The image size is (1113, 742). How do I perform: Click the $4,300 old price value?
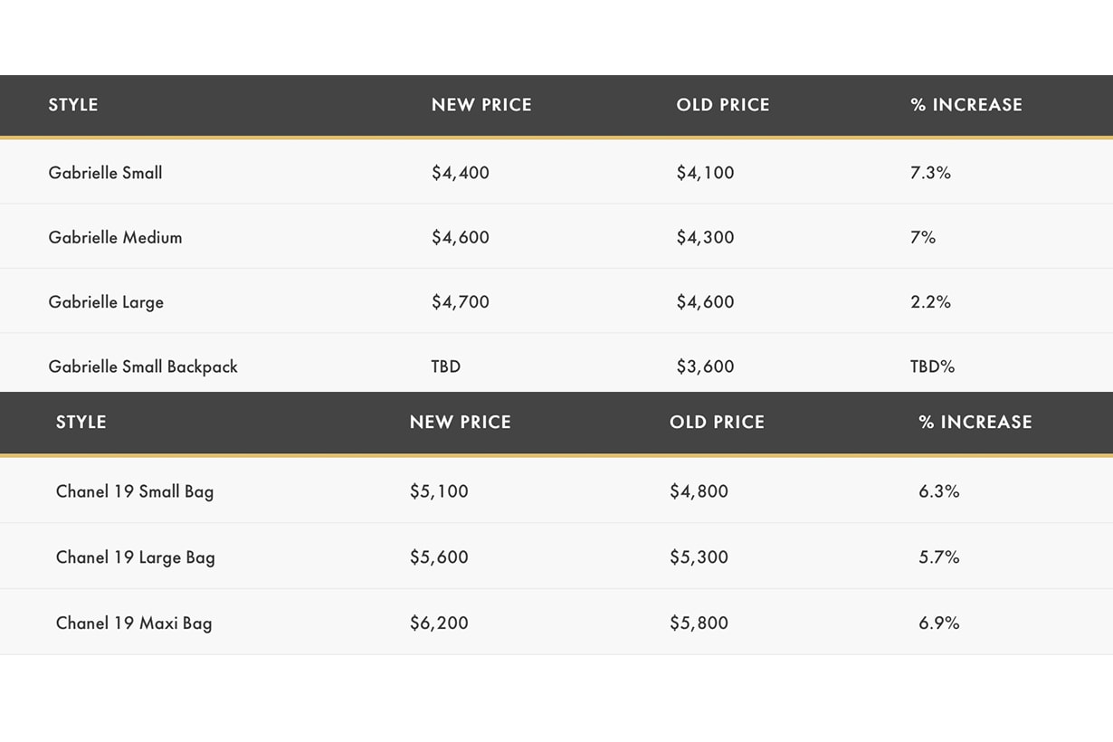705,237
